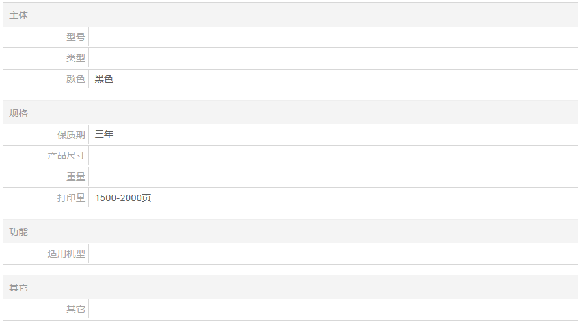
Task: Select the 其它 row label under 其它 section
Action: pyautogui.click(x=75, y=309)
